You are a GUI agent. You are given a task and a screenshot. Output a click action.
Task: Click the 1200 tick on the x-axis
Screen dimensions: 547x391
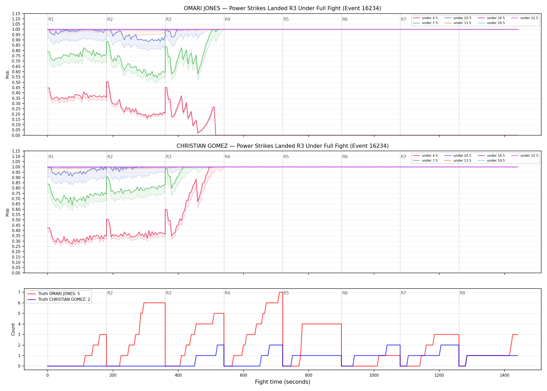(439, 375)
